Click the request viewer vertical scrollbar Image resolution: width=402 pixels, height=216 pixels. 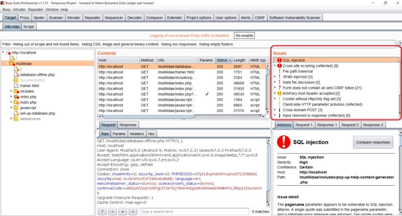(x=268, y=173)
